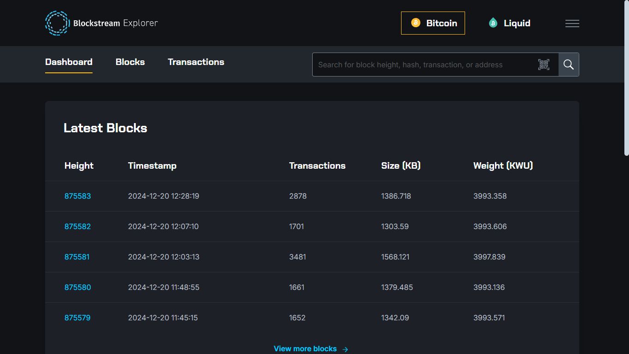Go to the Blocks tab

point(130,62)
